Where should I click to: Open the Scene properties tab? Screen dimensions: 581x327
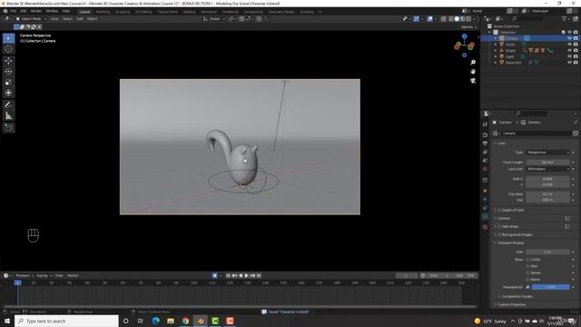click(x=485, y=161)
